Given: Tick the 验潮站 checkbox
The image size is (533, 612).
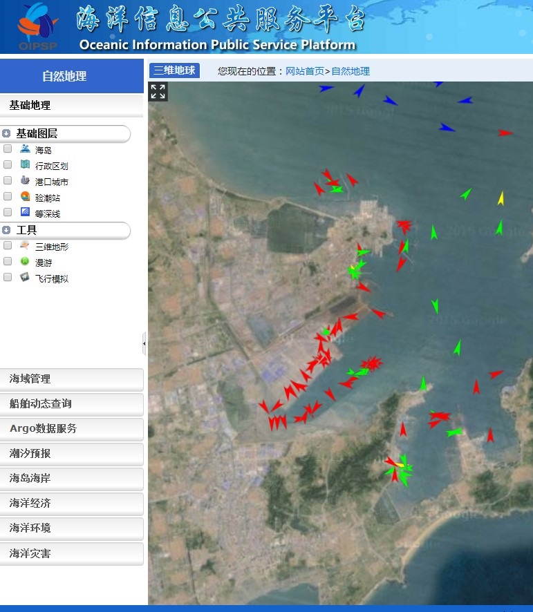Looking at the screenshot, I should pos(8,196).
